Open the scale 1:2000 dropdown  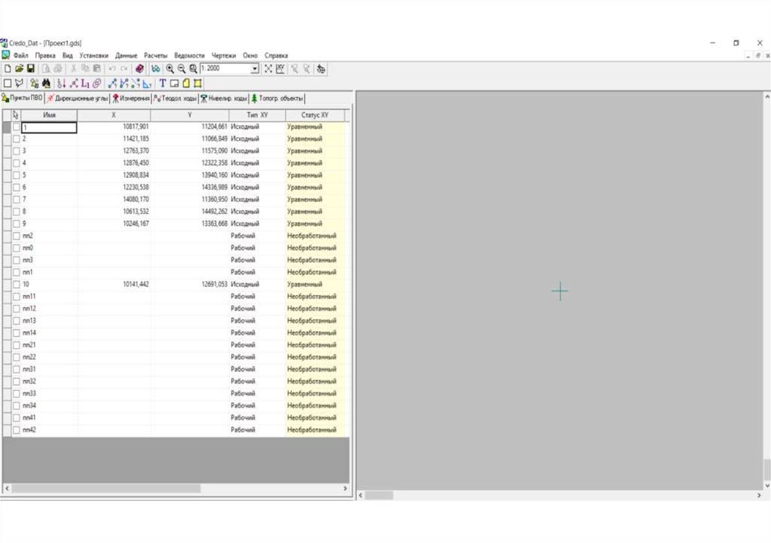tap(254, 69)
